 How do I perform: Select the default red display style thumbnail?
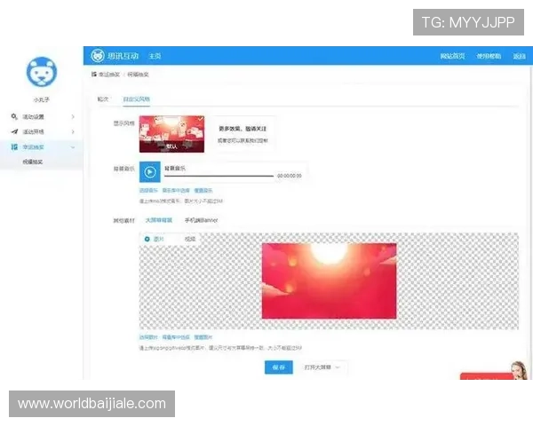coord(171,135)
